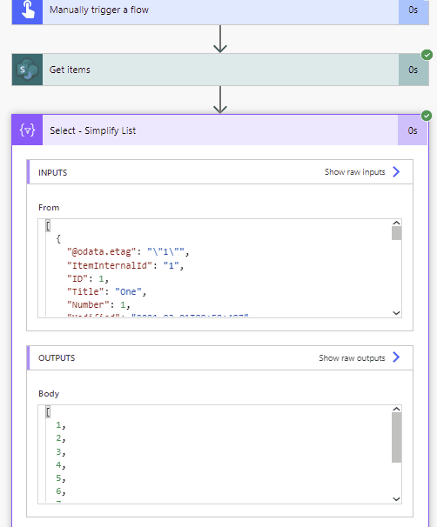Click opening bracket in From JSON

coord(48,226)
